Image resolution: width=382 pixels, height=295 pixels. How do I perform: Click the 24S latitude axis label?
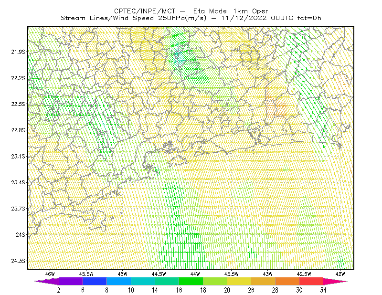(21, 234)
